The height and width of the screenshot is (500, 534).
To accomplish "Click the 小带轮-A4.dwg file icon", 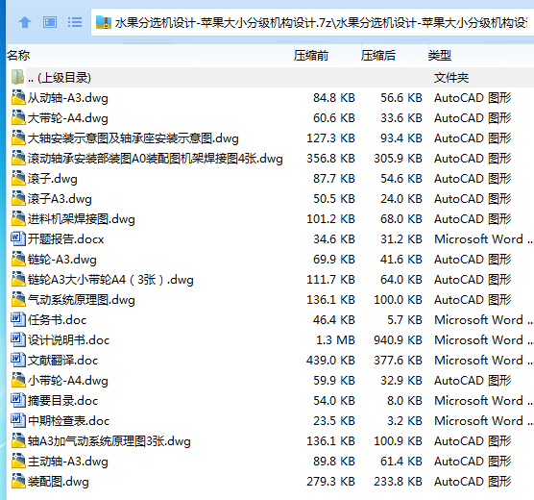I will click(18, 380).
